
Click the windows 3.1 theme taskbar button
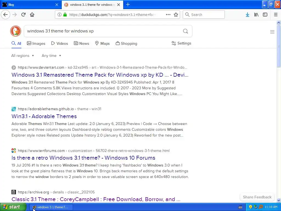tap(51, 207)
